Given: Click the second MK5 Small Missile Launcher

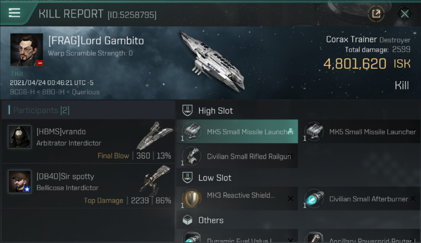Looking at the screenshot, I should [359, 132].
